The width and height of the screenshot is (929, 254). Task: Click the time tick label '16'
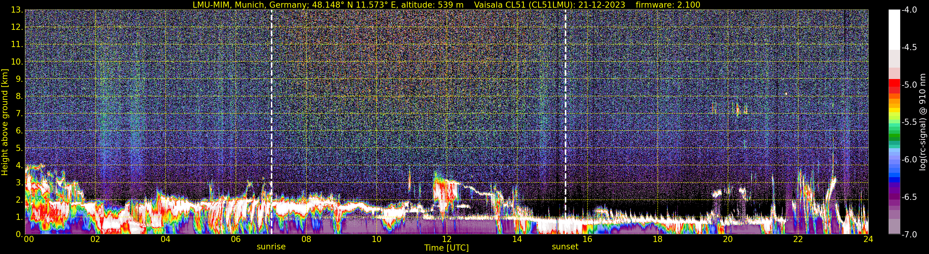coord(588,239)
